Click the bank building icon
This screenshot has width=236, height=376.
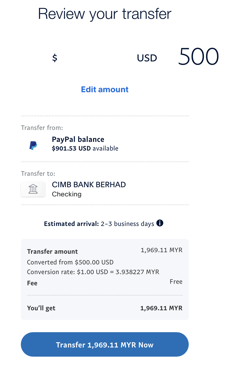click(x=33, y=189)
